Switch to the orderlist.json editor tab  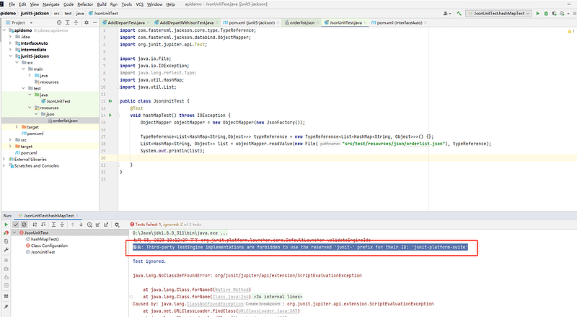click(x=301, y=22)
